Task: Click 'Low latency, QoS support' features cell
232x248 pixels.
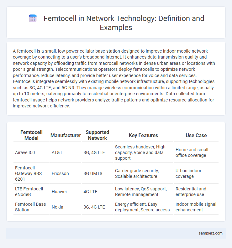Action: pyautogui.click(x=143, y=192)
